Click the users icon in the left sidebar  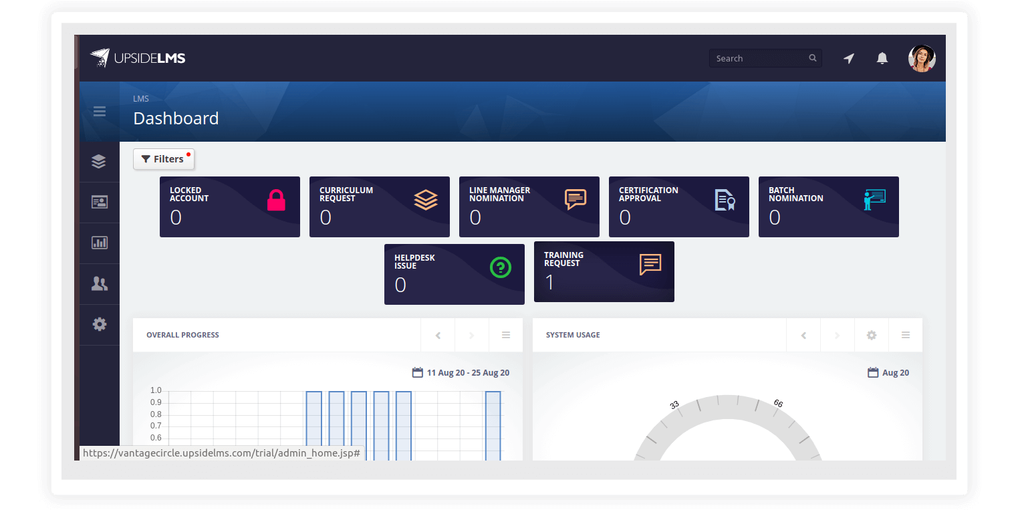[x=99, y=283]
